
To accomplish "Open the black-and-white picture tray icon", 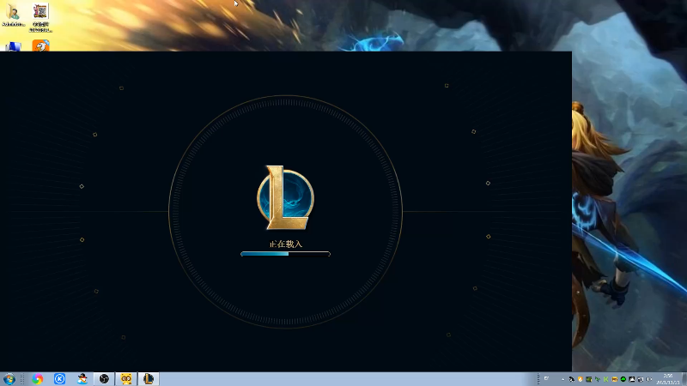I will pyautogui.click(x=632, y=379).
